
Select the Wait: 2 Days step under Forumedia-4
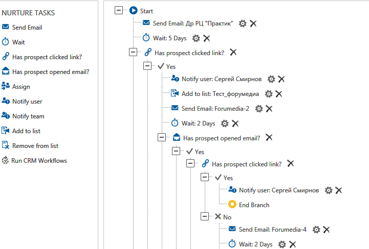coord(255,244)
